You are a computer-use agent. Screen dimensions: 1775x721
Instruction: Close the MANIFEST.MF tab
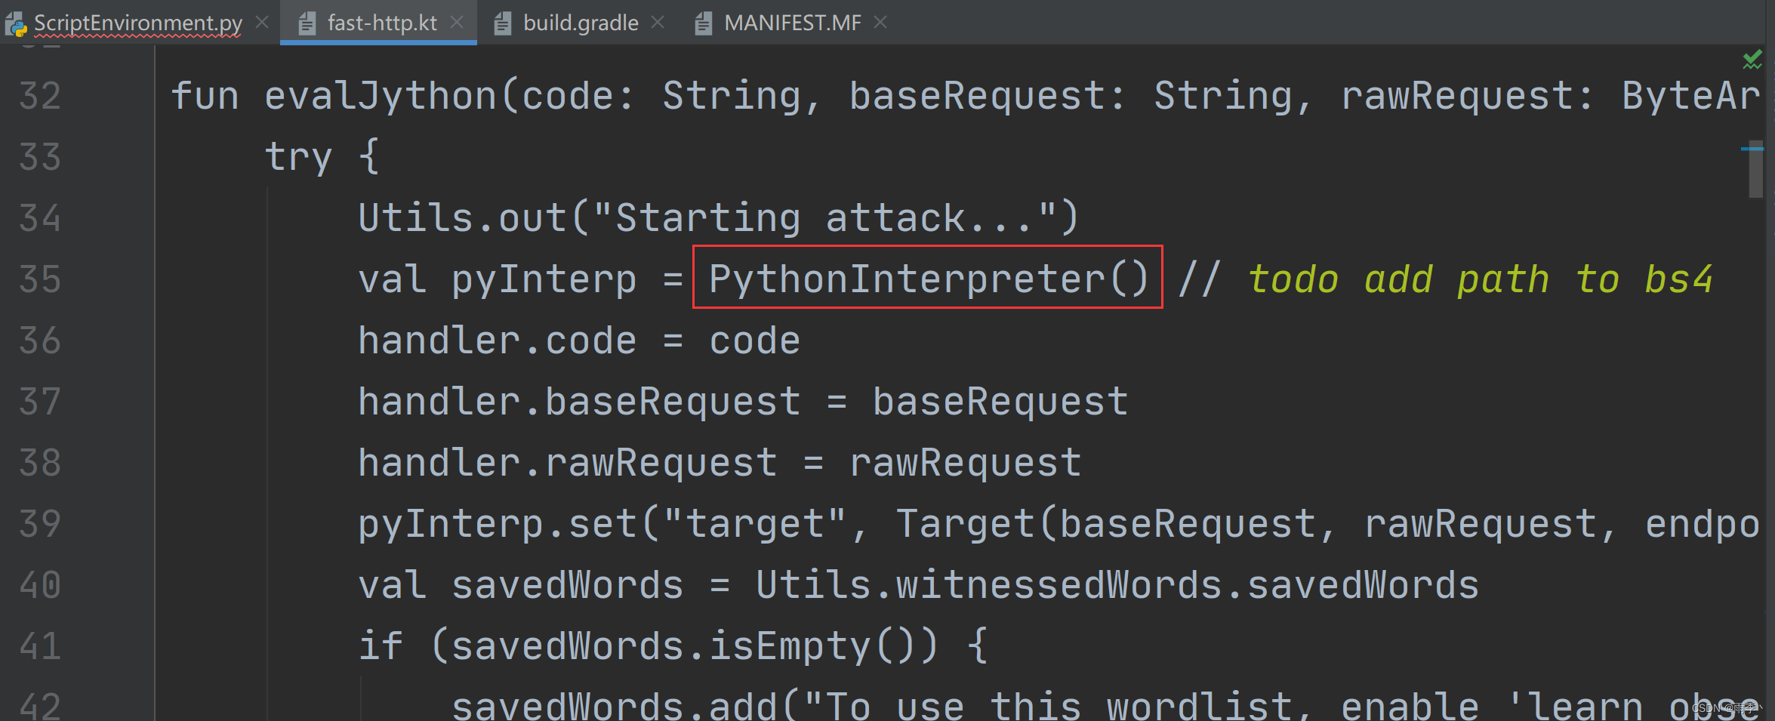[880, 23]
